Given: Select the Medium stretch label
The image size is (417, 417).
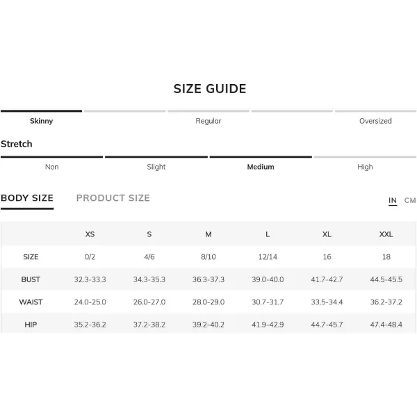Looking at the screenshot, I should coord(261,167).
